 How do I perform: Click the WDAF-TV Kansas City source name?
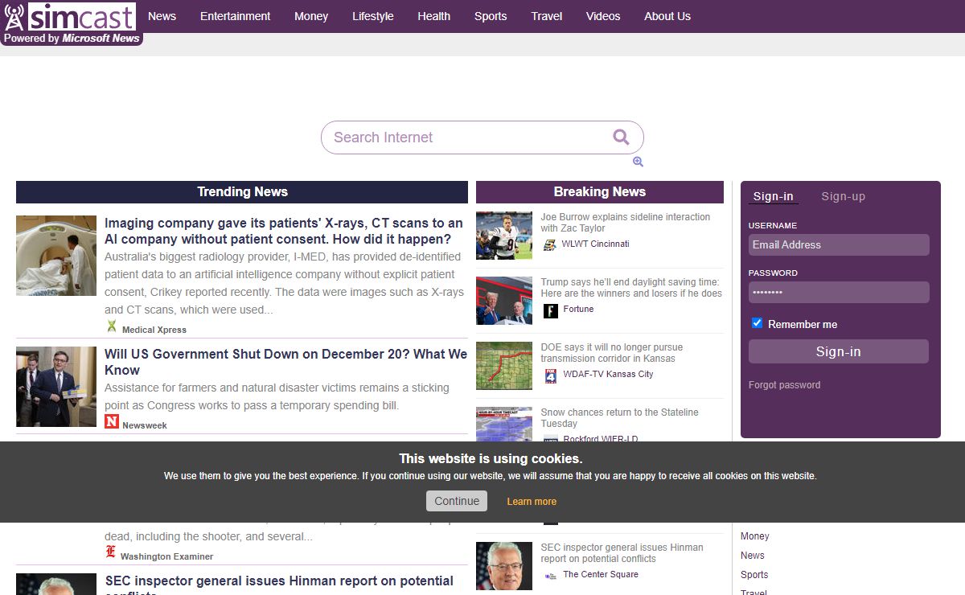pos(608,374)
